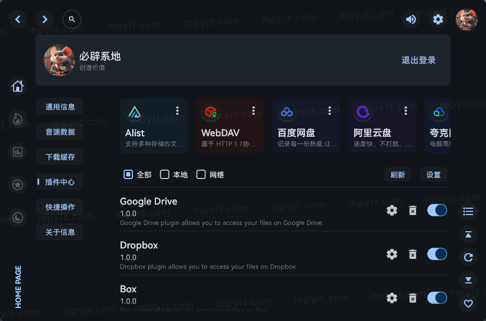
Task: Click the WebDAV logo icon
Action: click(x=211, y=112)
